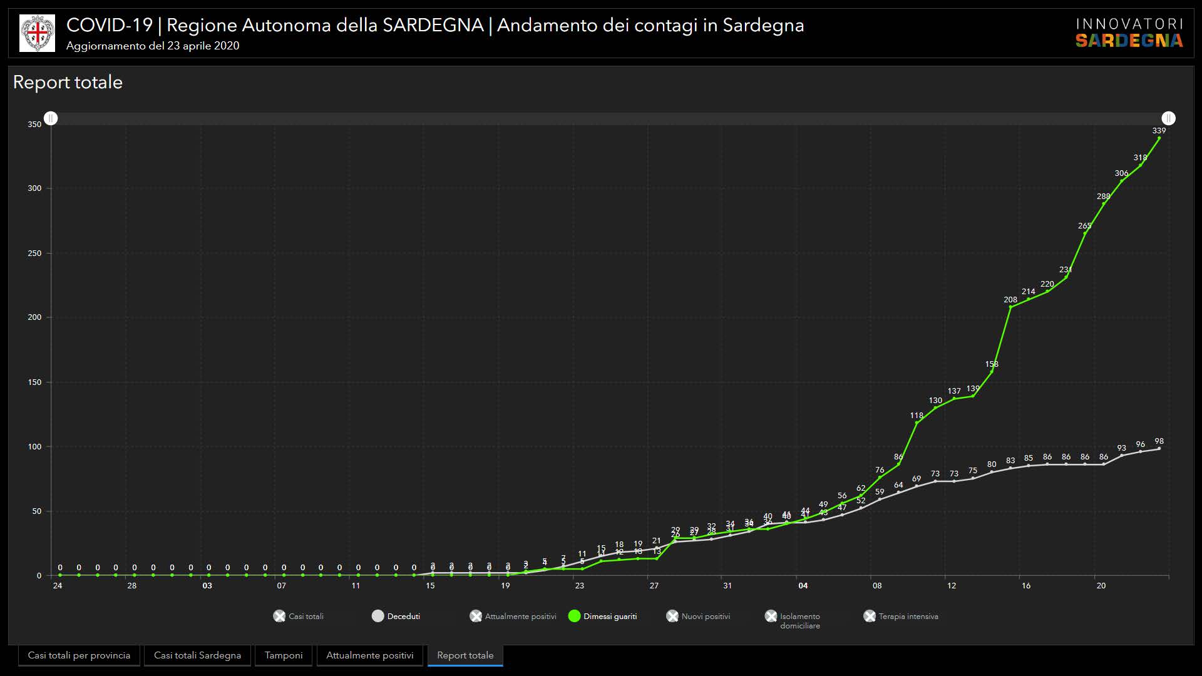Enable the Nuovi positivi legend marker

pos(672,617)
